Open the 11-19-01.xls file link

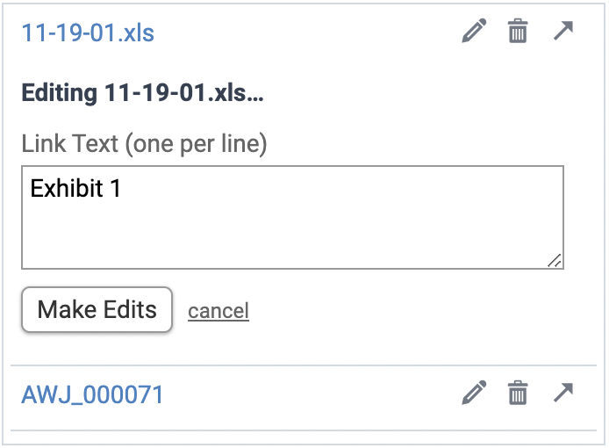88,33
